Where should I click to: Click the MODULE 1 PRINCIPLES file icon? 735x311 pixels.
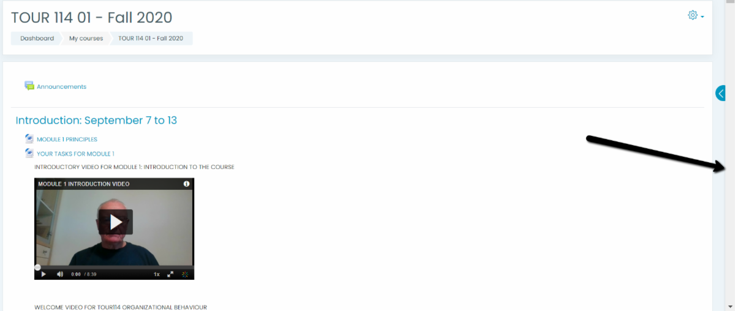[x=29, y=139]
